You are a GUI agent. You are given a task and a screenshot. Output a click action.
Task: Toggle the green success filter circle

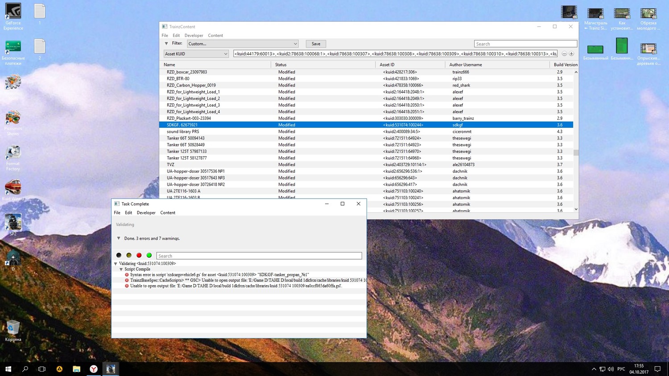(149, 255)
